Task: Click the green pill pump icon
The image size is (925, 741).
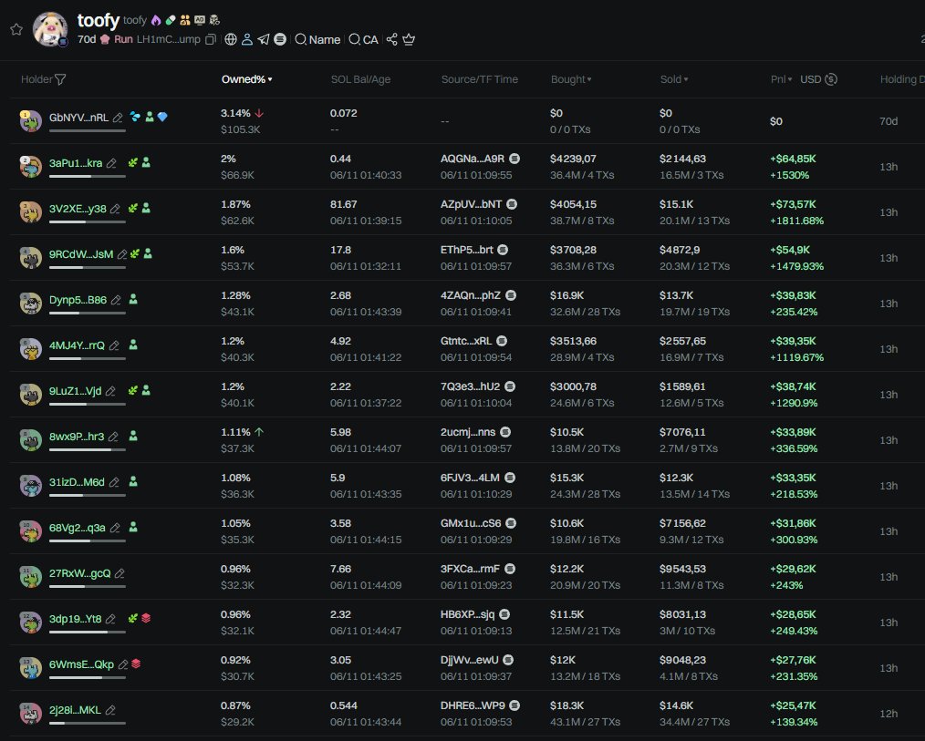Action: coord(171,20)
